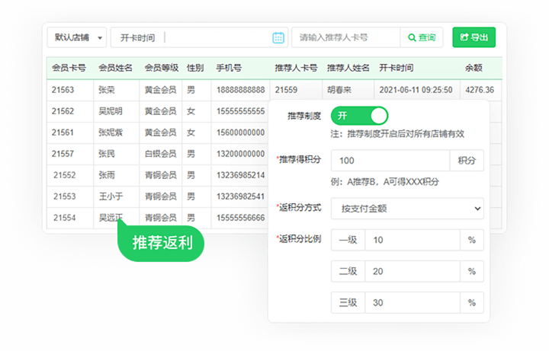Select card number 21557 cell
This screenshot has height=351, width=549.
pyautogui.click(x=63, y=154)
